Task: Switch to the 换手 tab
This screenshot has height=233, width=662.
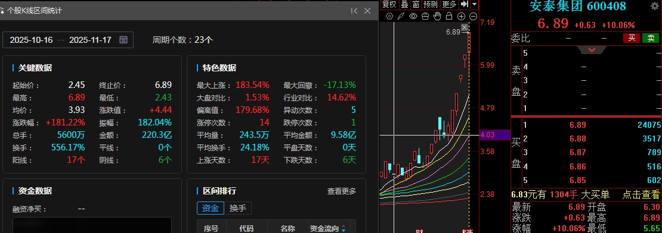Action: 238,208
